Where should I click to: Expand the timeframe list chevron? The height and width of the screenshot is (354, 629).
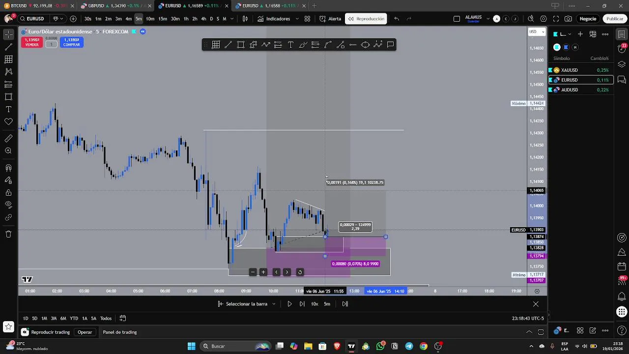(231, 19)
